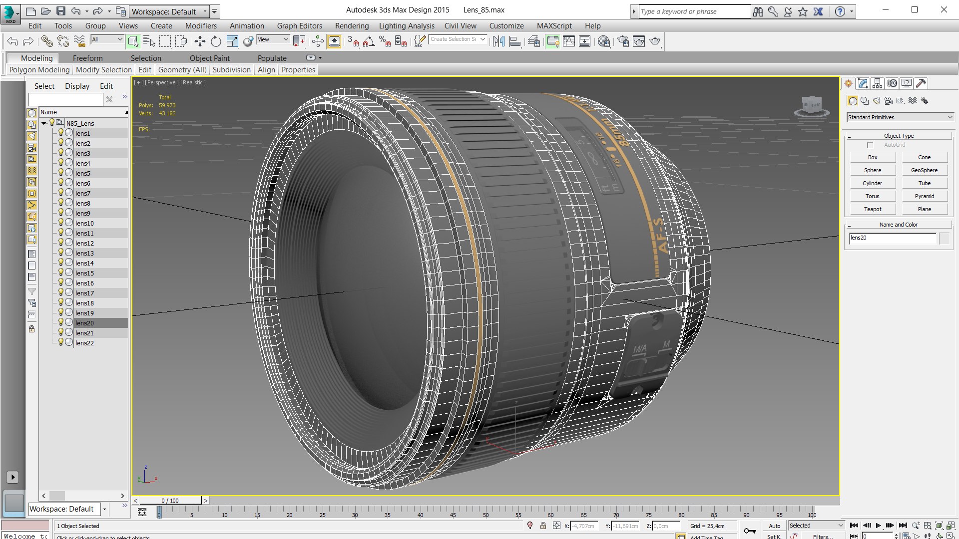Click the Align tool icon

pyautogui.click(x=515, y=41)
